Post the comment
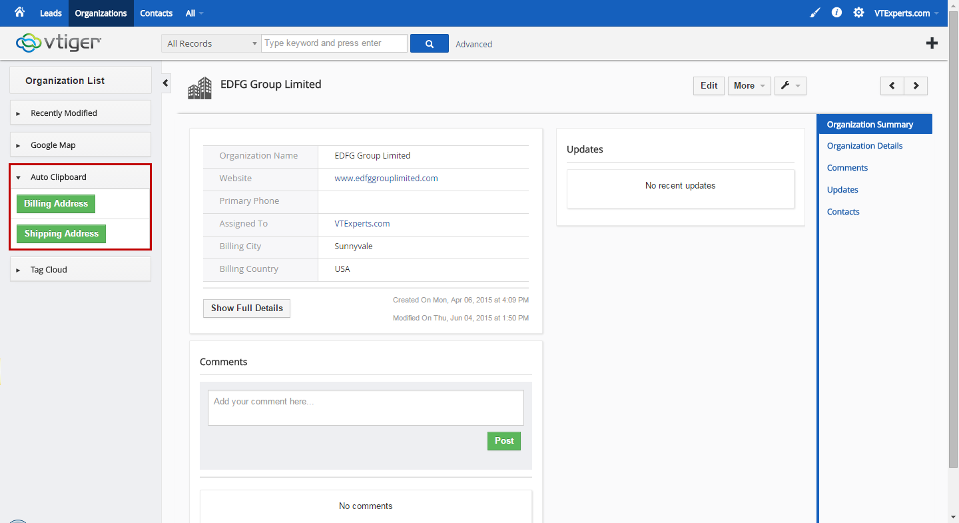The image size is (959, 523). pyautogui.click(x=504, y=440)
